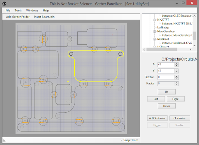Click the application logo icon in title bar
Image resolution: width=199 pixels, height=145 pixels.
(x=4, y=3)
